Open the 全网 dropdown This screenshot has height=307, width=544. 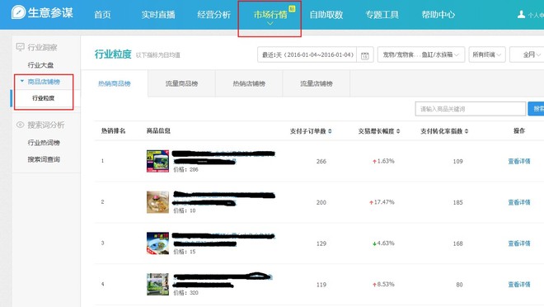(527, 54)
